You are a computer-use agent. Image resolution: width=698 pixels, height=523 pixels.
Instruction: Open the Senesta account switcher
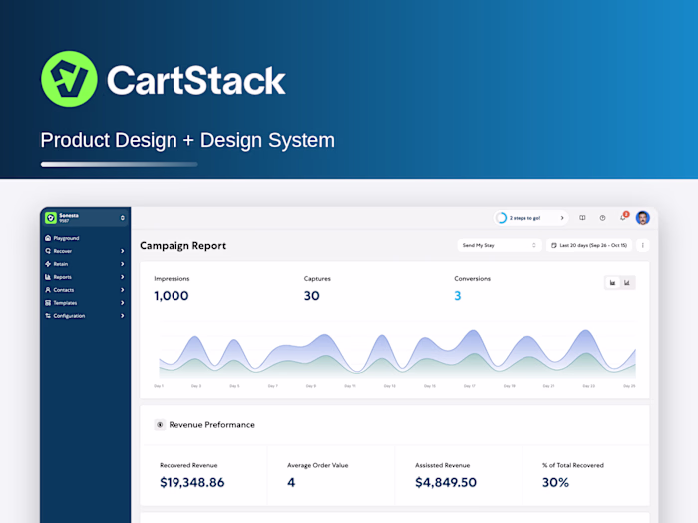tap(85, 218)
